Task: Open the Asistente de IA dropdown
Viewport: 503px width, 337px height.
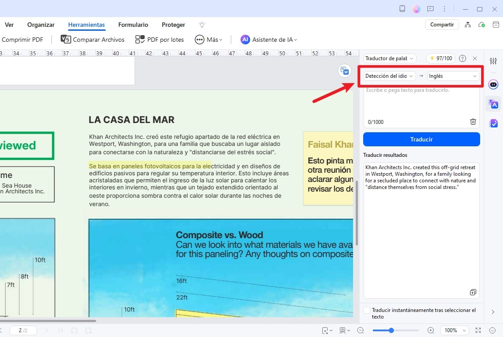Action: tap(269, 40)
